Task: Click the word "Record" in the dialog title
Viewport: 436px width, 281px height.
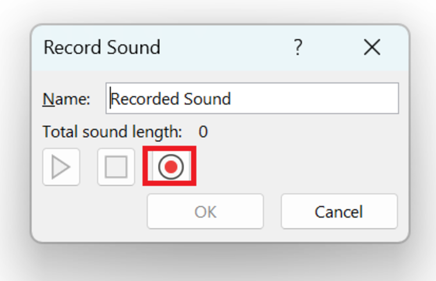Action: tap(73, 47)
